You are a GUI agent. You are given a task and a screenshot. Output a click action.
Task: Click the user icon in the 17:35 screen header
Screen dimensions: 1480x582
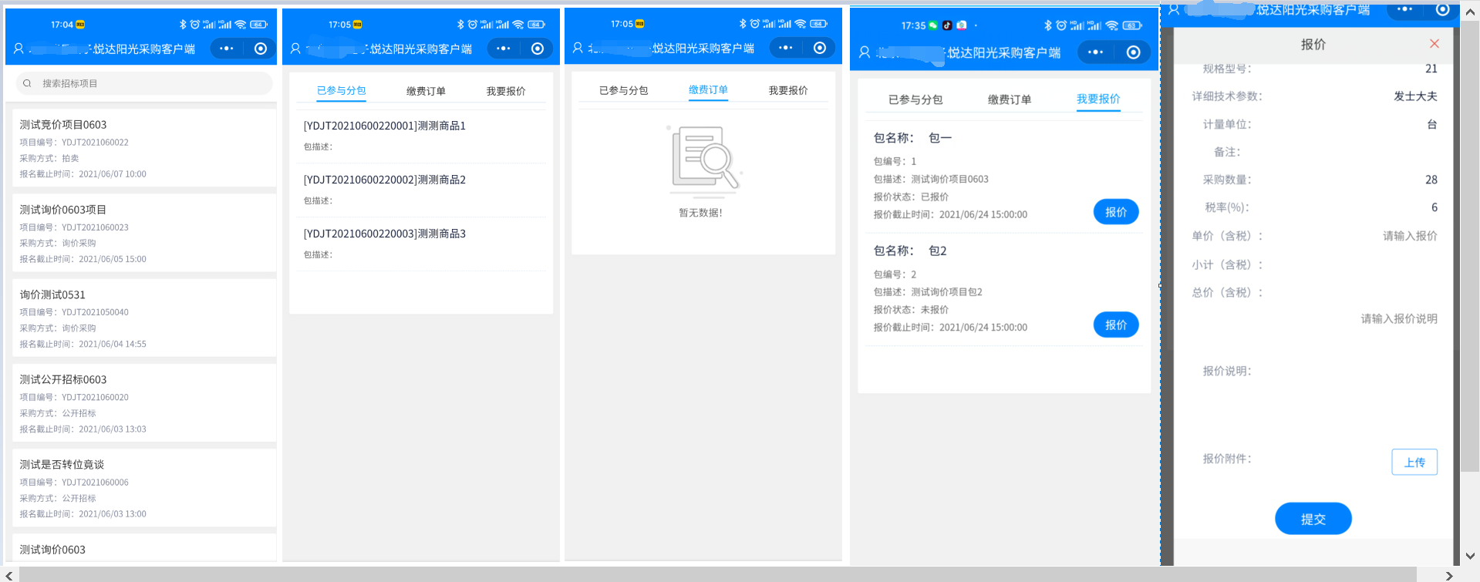click(865, 52)
